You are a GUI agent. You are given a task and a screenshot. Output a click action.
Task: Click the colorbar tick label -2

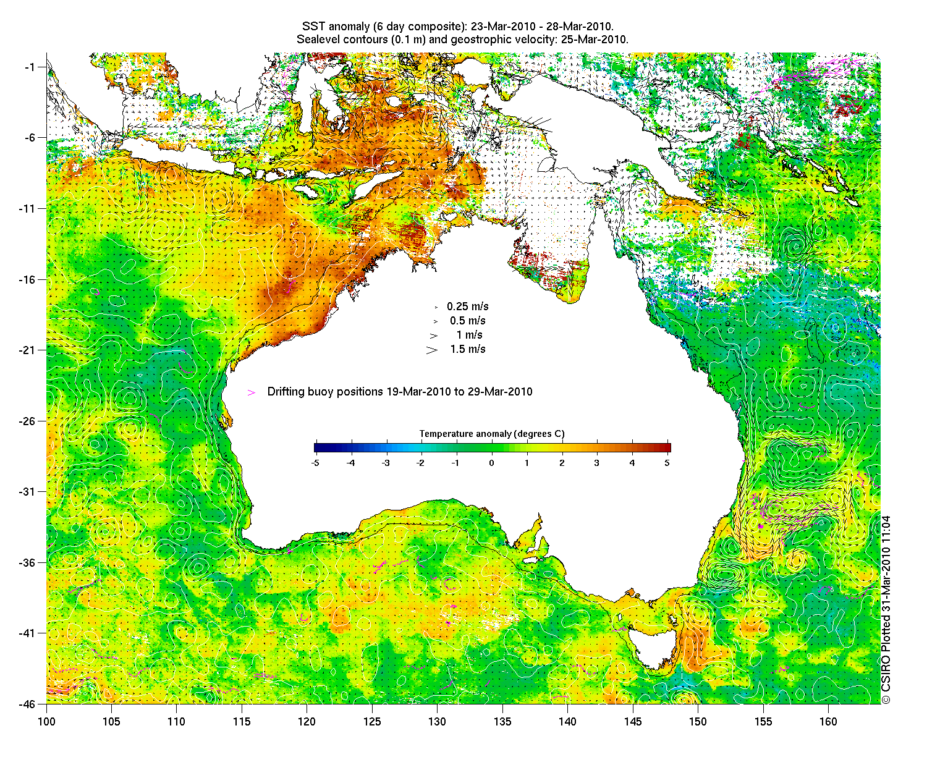(x=420, y=462)
